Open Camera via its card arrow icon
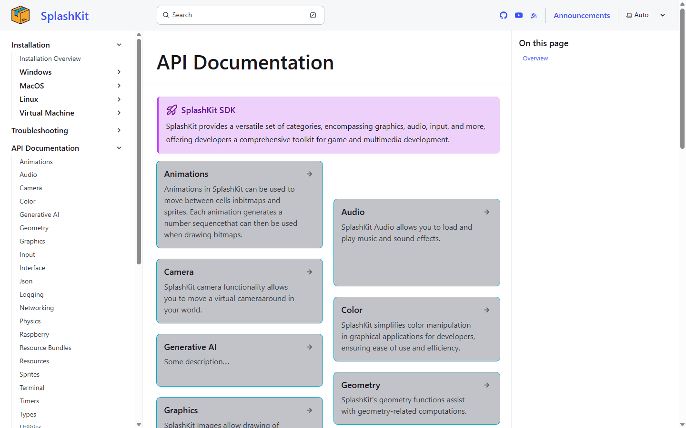This screenshot has width=686, height=428. click(x=309, y=272)
